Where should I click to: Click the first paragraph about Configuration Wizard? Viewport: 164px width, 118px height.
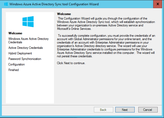point(106,23)
